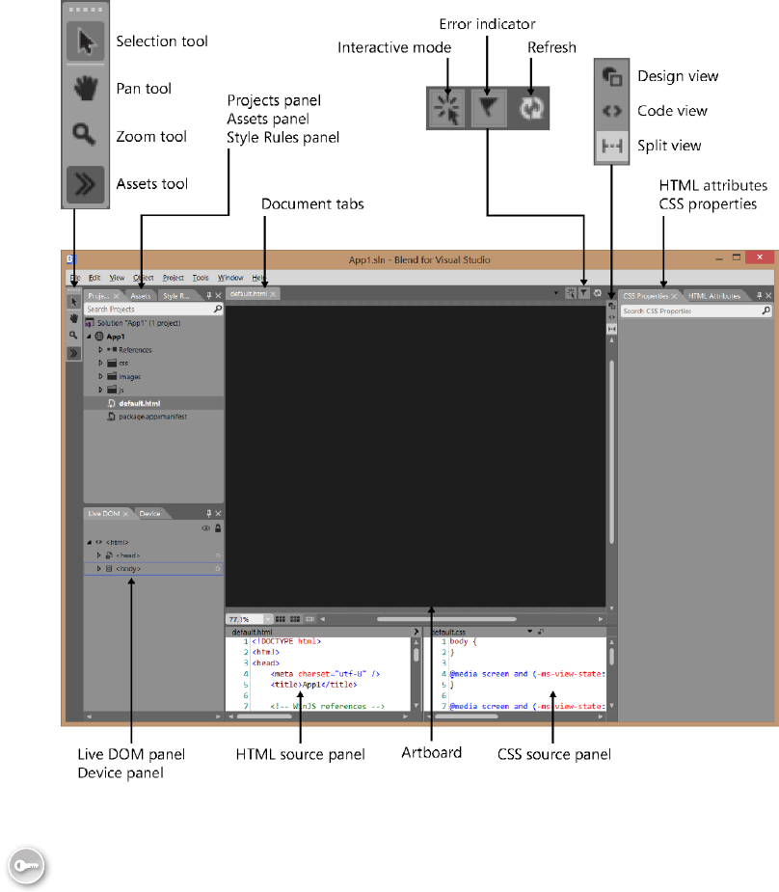Close the default.html document tab

pos(273,294)
